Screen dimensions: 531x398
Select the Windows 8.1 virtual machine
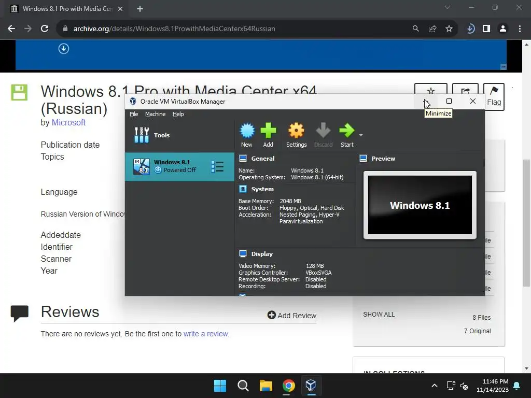tap(179, 166)
